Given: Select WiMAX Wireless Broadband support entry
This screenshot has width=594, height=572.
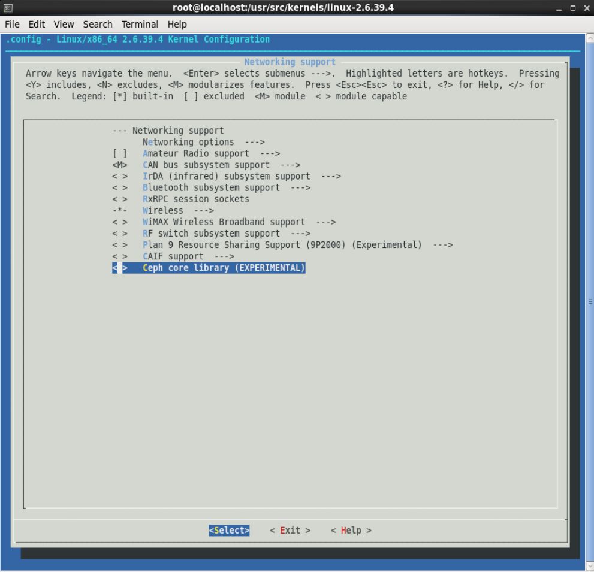Looking at the screenshot, I should tap(224, 222).
